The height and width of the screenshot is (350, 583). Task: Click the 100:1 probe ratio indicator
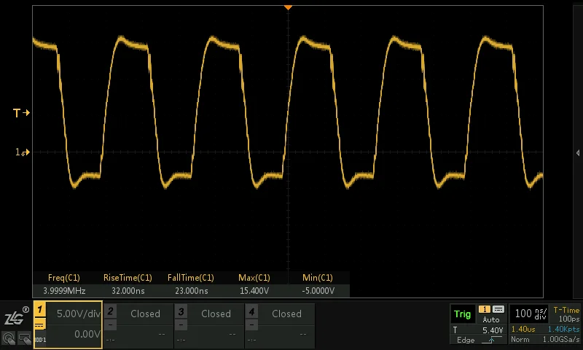point(40,340)
